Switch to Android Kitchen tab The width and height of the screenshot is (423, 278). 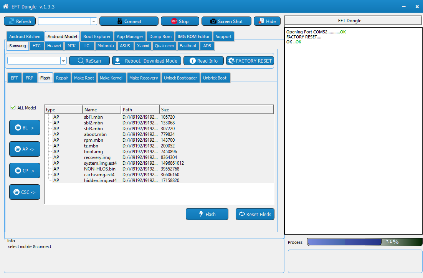coord(25,36)
